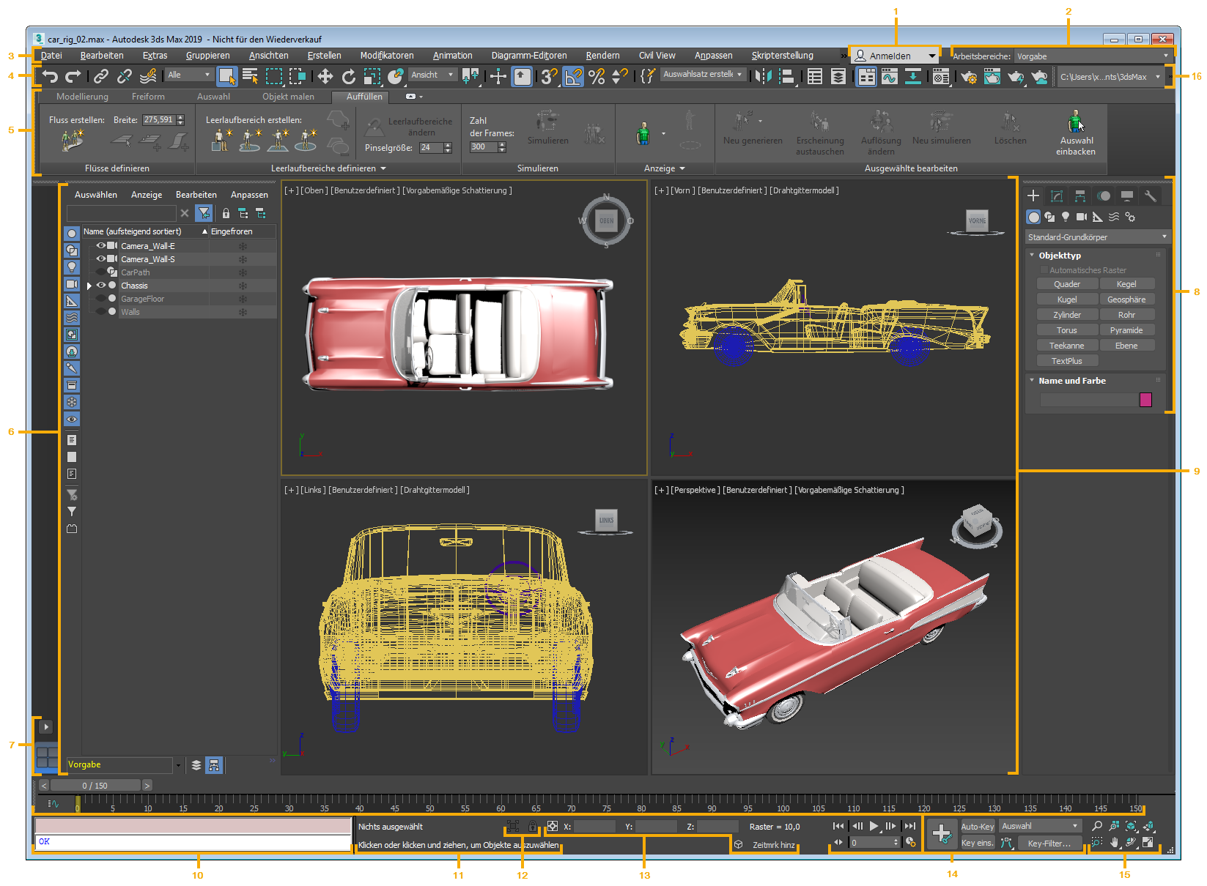Viewport: 1207px width, 886px height.
Task: Expand the Chassis tree node
Action: point(89,286)
